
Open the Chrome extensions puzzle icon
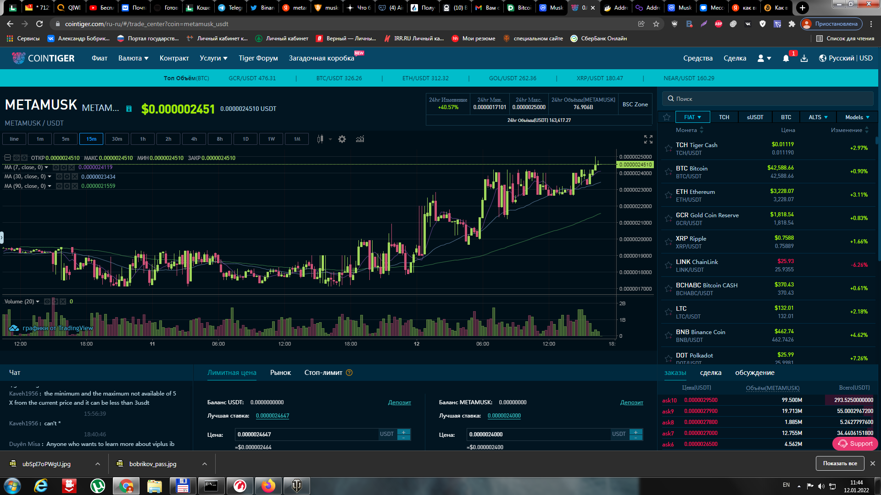coord(792,24)
